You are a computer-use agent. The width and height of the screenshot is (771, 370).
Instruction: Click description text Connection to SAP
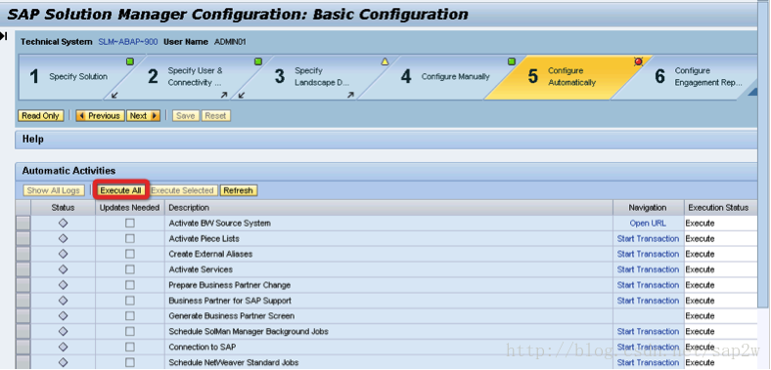click(x=203, y=347)
